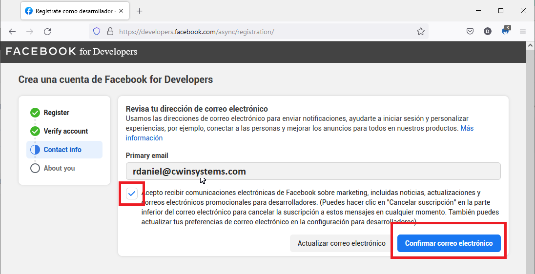Click the Primary email input field

(313, 172)
